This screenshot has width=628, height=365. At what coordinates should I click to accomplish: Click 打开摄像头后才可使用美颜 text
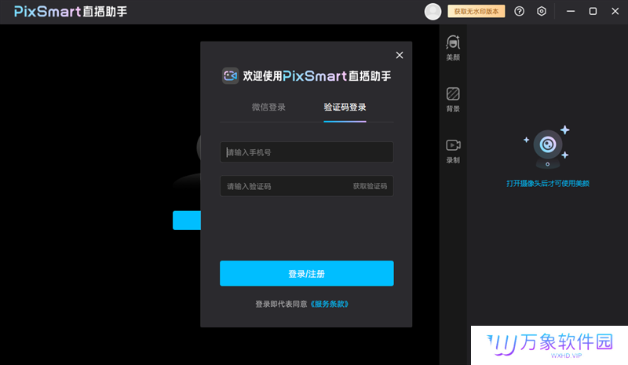click(x=547, y=184)
